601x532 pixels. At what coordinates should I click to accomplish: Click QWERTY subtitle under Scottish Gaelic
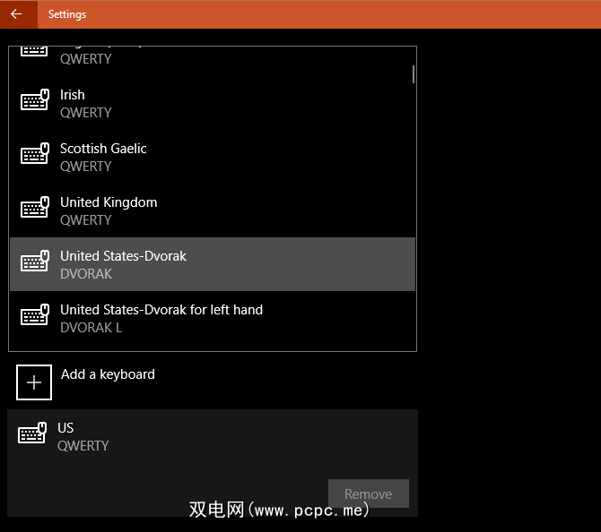[x=86, y=167]
